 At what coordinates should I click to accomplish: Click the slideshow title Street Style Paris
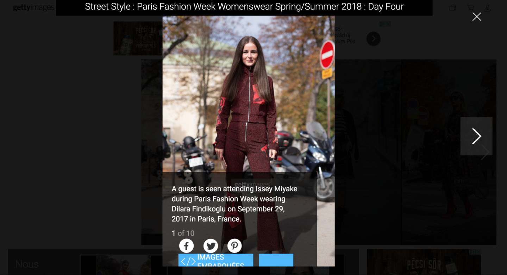(x=244, y=7)
